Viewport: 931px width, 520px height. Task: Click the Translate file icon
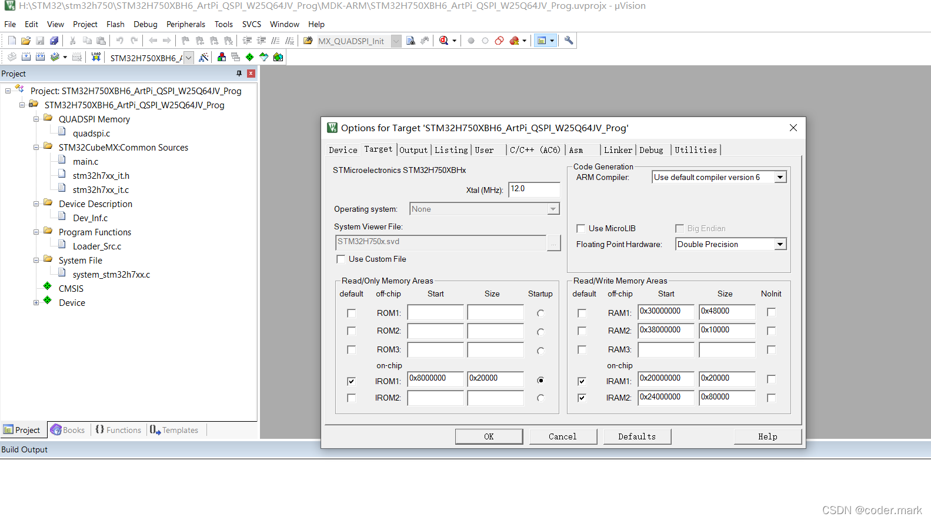pos(12,57)
